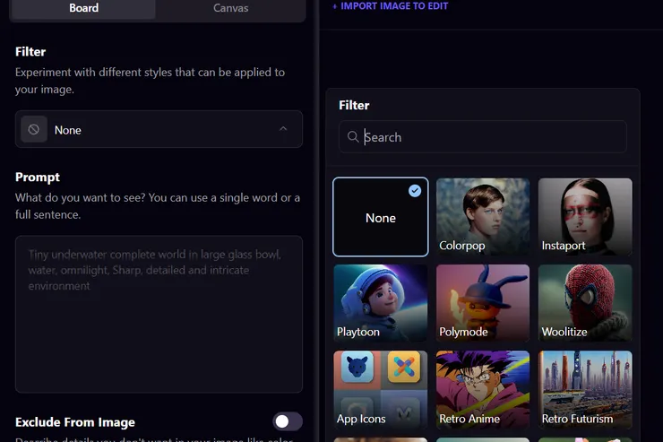Choose the Retro Anime filter
This screenshot has width=663, height=442.
click(483, 390)
